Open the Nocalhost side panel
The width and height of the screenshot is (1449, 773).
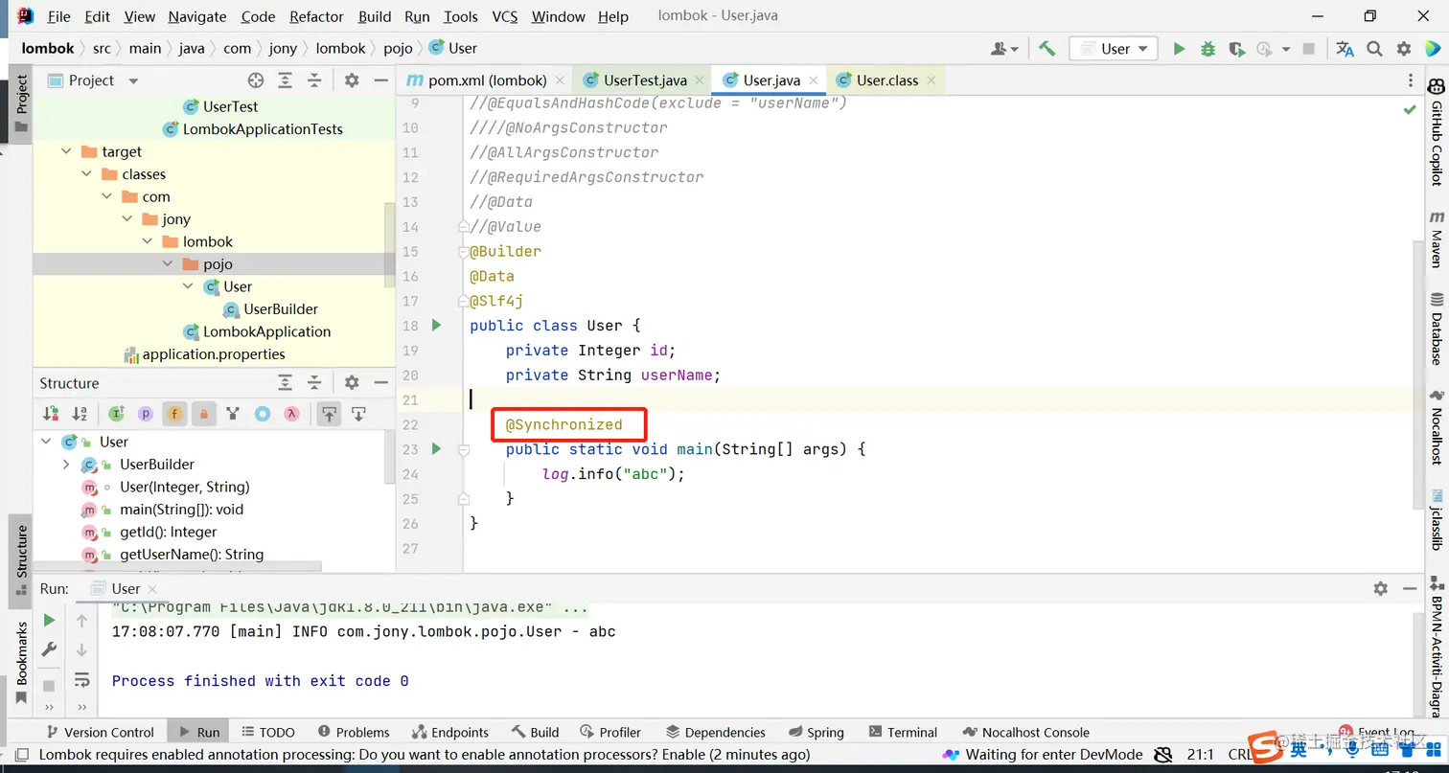pos(1437,427)
